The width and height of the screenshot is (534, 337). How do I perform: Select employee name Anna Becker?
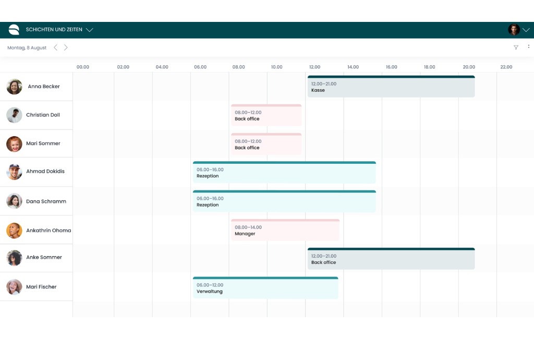tap(44, 87)
